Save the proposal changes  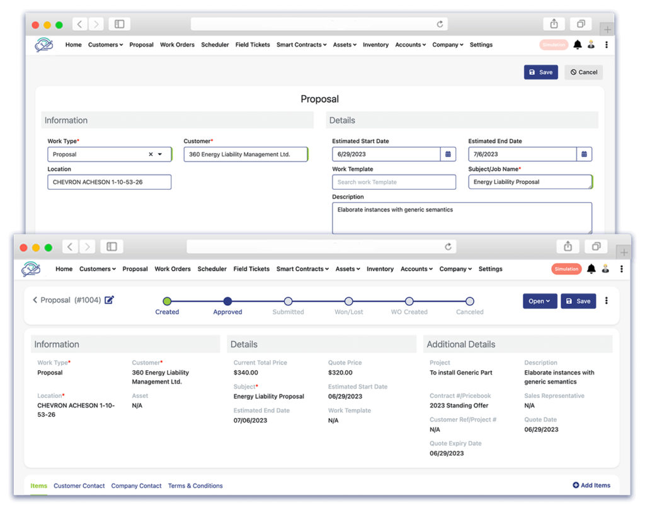[578, 301]
